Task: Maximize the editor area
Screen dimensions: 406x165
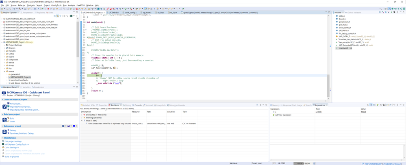Action: tap(330, 12)
